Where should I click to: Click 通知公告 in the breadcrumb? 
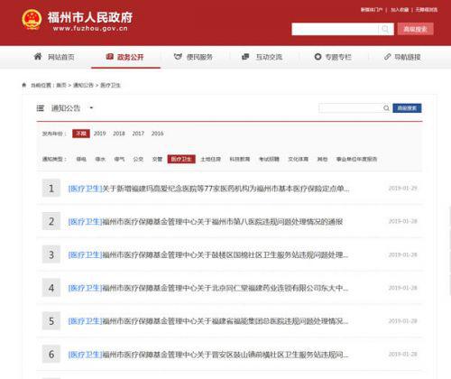(83, 85)
